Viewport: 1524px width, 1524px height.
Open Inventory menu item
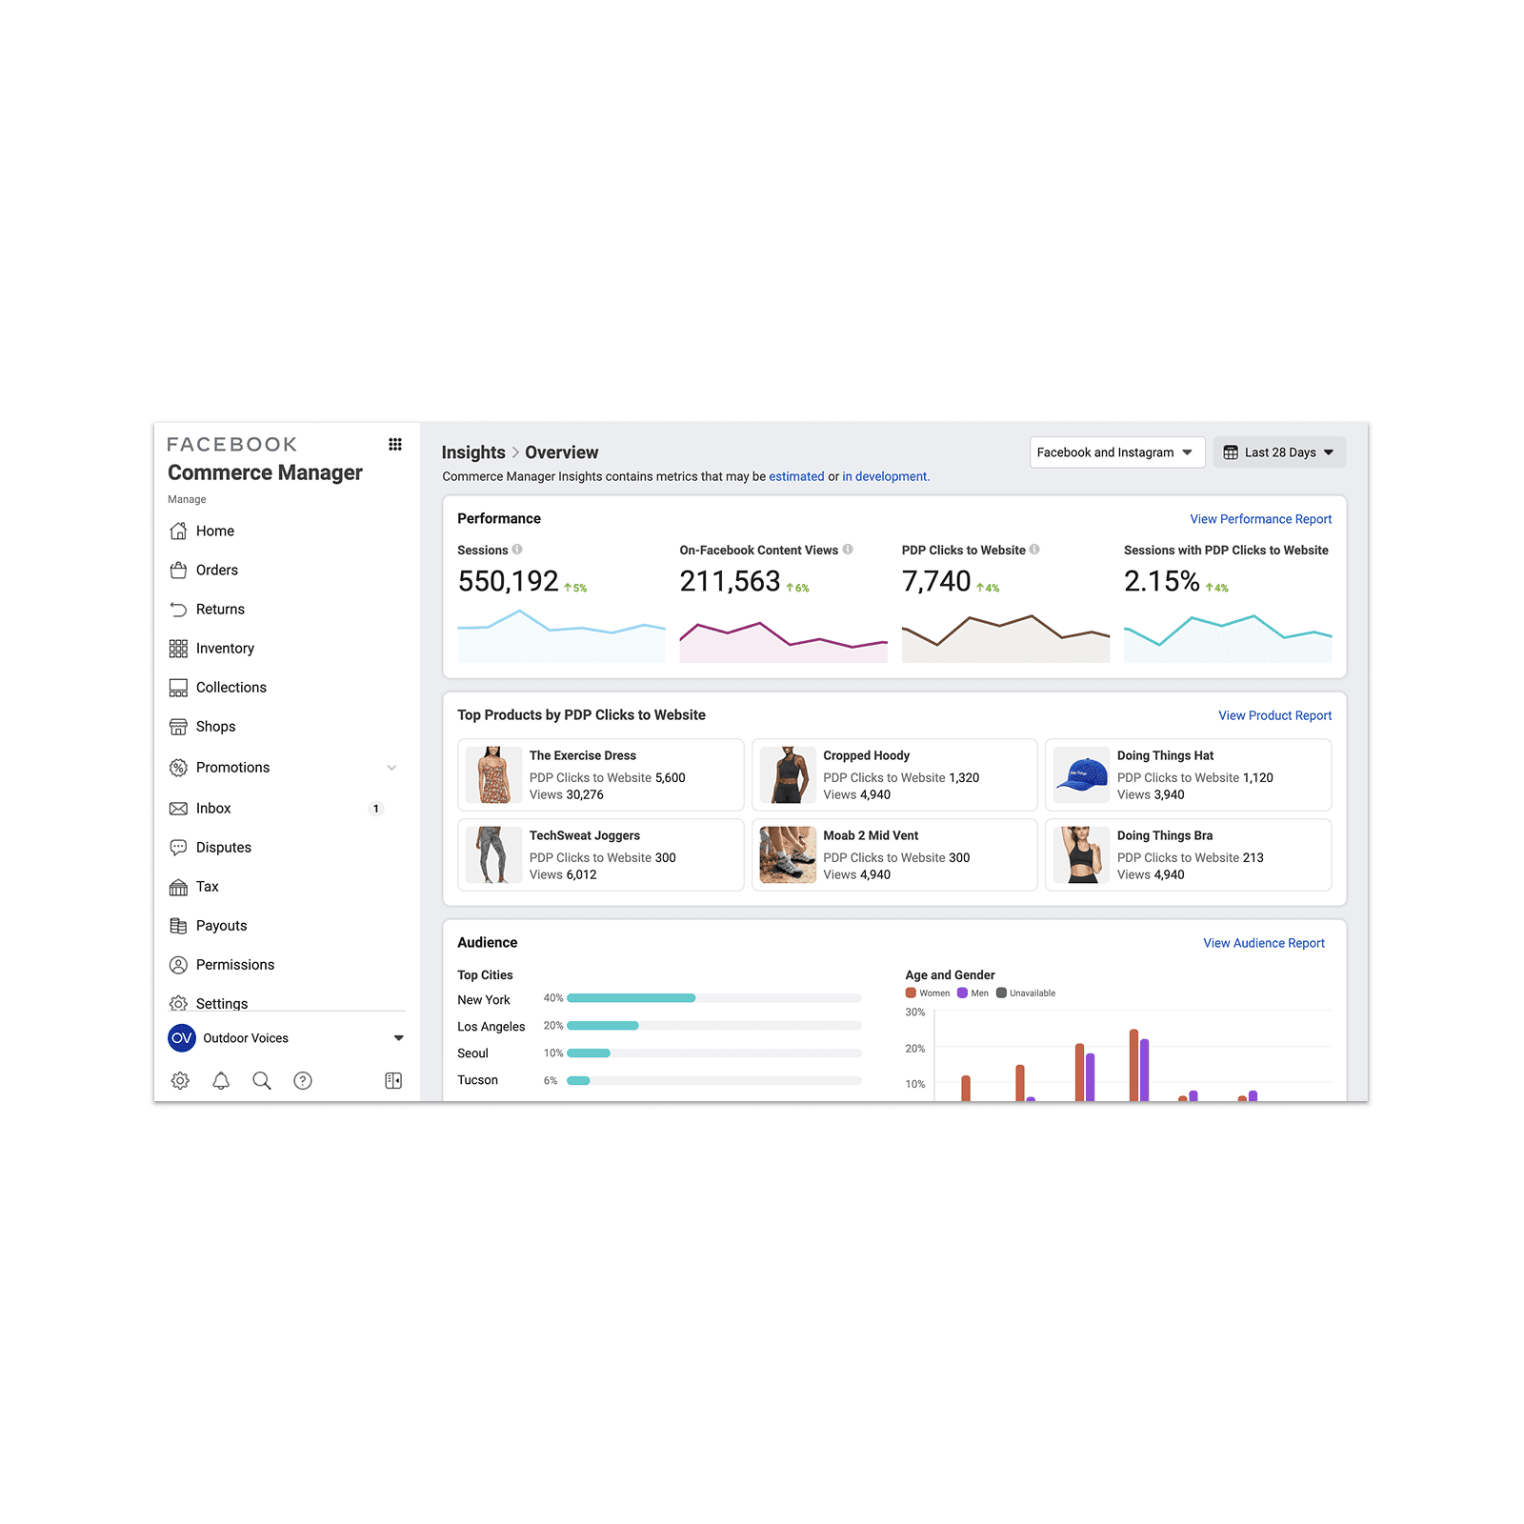point(225,648)
